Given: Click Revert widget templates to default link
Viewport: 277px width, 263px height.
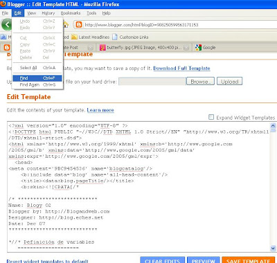Looking at the screenshot, I should [48, 261].
